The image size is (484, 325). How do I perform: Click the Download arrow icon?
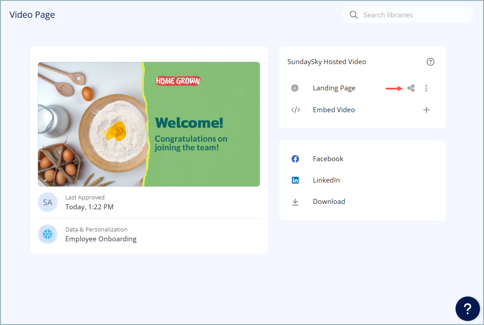click(x=295, y=201)
